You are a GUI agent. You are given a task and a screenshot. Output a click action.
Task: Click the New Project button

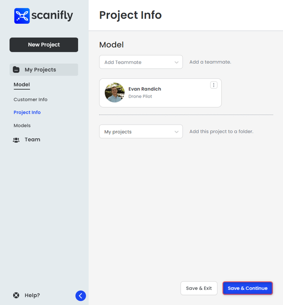[44, 45]
